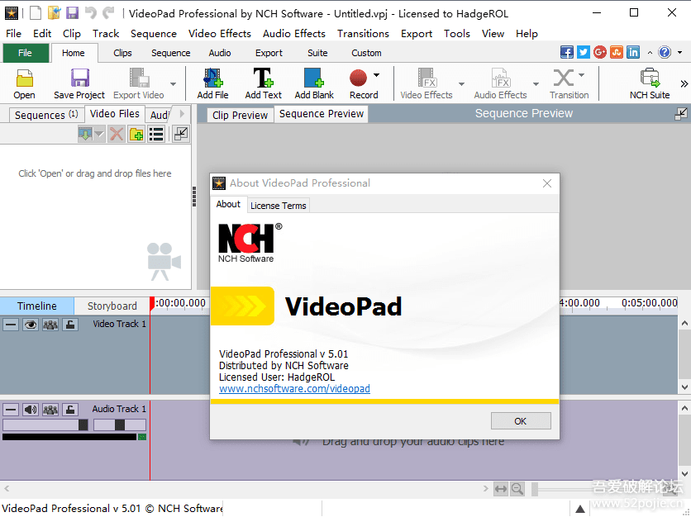Expand the Video Effects dropdown arrow
This screenshot has height=517, width=691.
(x=461, y=83)
